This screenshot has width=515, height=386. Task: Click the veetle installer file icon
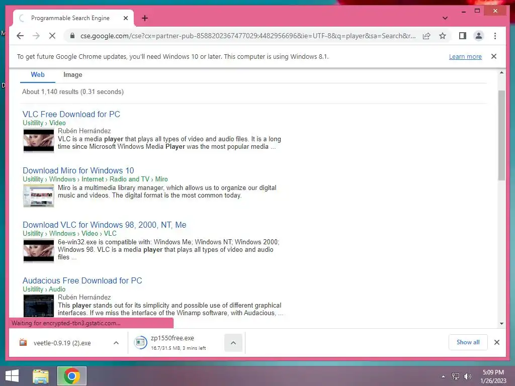pos(23,342)
